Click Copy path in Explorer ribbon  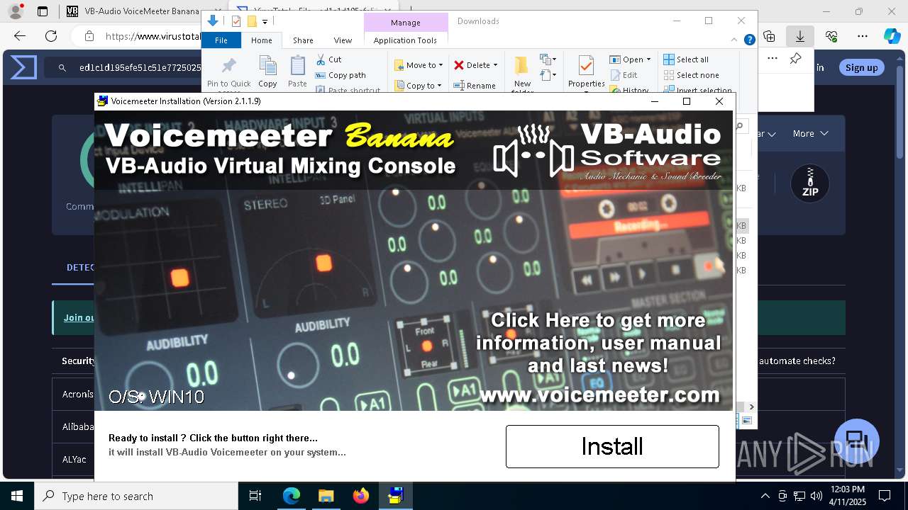pos(340,75)
